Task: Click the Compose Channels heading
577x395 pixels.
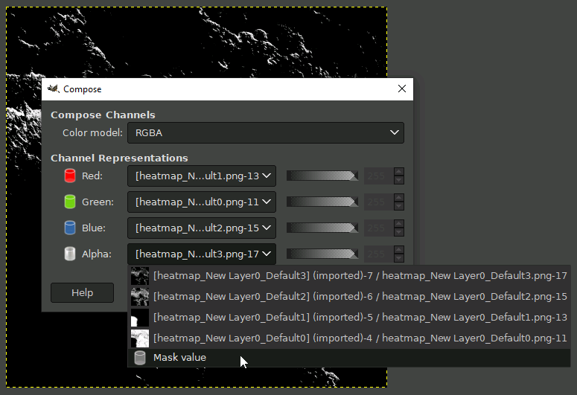Action: pyautogui.click(x=103, y=115)
